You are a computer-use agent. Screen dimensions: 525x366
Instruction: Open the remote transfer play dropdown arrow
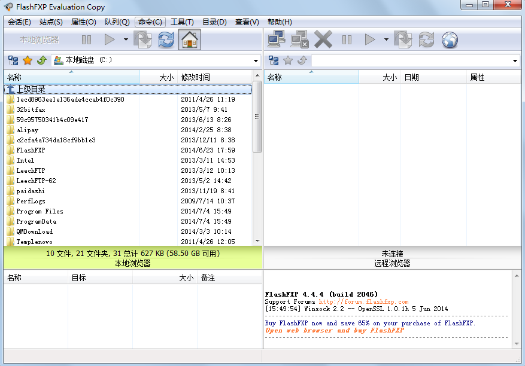(386, 40)
